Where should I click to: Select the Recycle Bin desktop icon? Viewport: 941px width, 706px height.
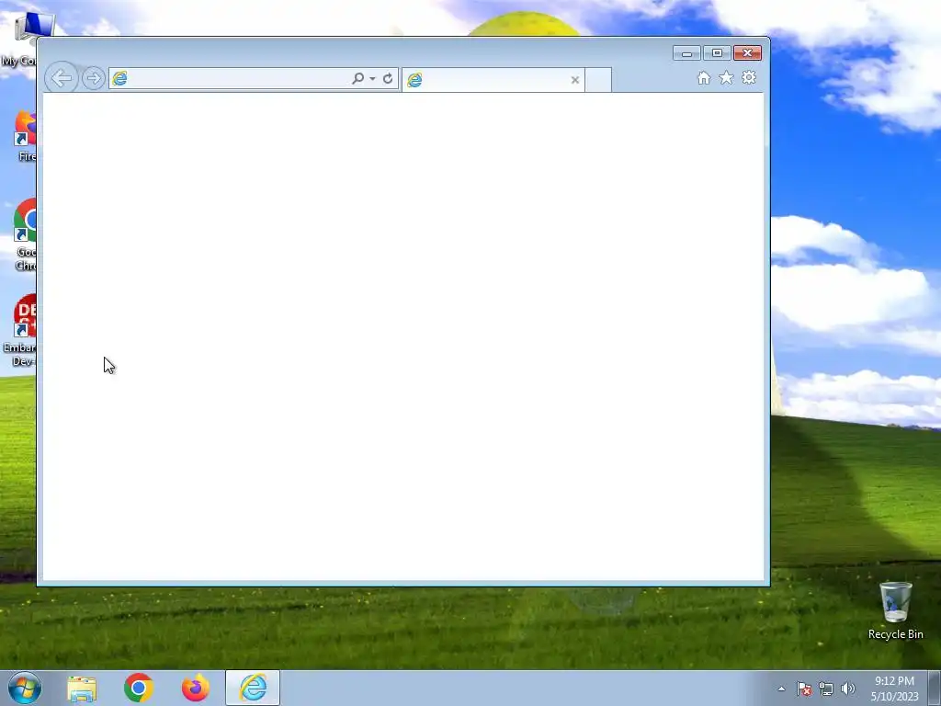[895, 610]
